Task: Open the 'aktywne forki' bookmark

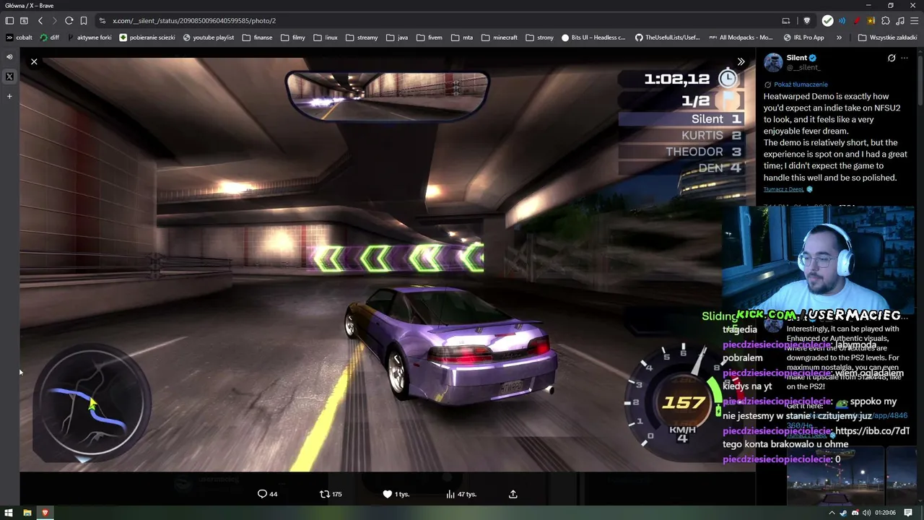Action: 90,38
